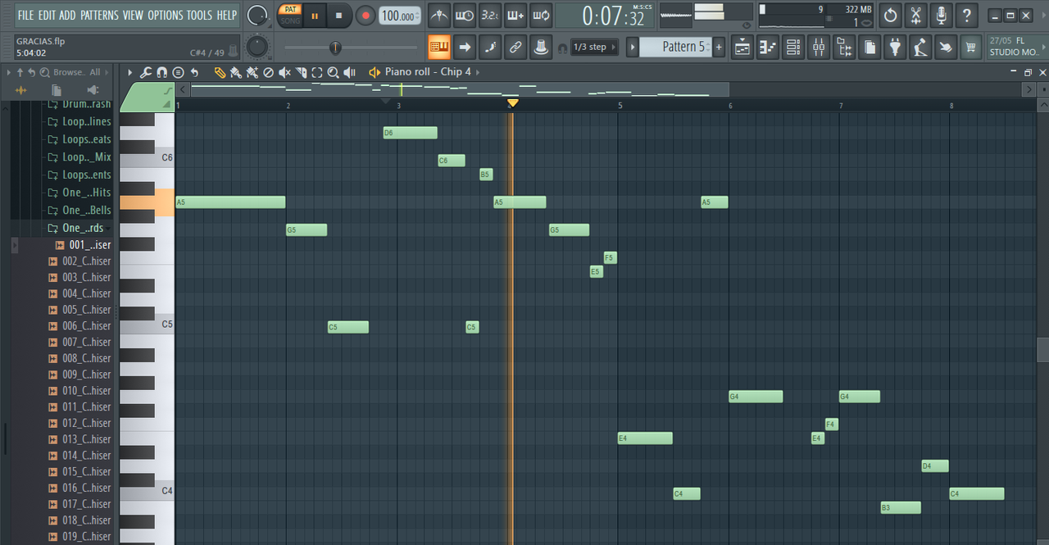Open the PATTERNS menu

(x=99, y=15)
